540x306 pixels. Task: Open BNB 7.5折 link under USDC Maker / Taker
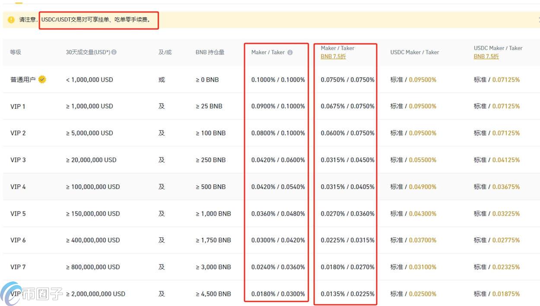[x=486, y=56]
